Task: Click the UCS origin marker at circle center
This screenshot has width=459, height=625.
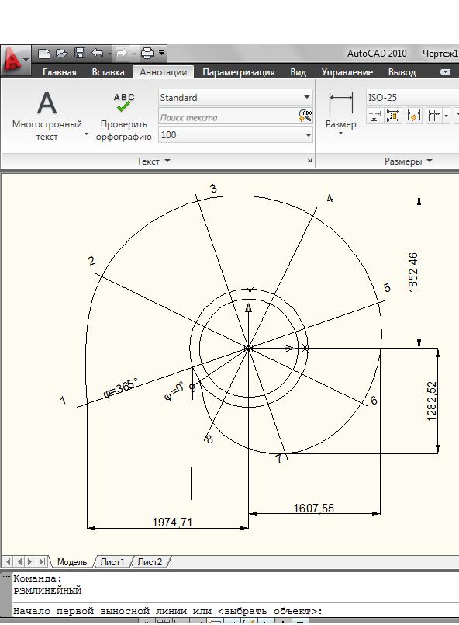Action: point(248,349)
